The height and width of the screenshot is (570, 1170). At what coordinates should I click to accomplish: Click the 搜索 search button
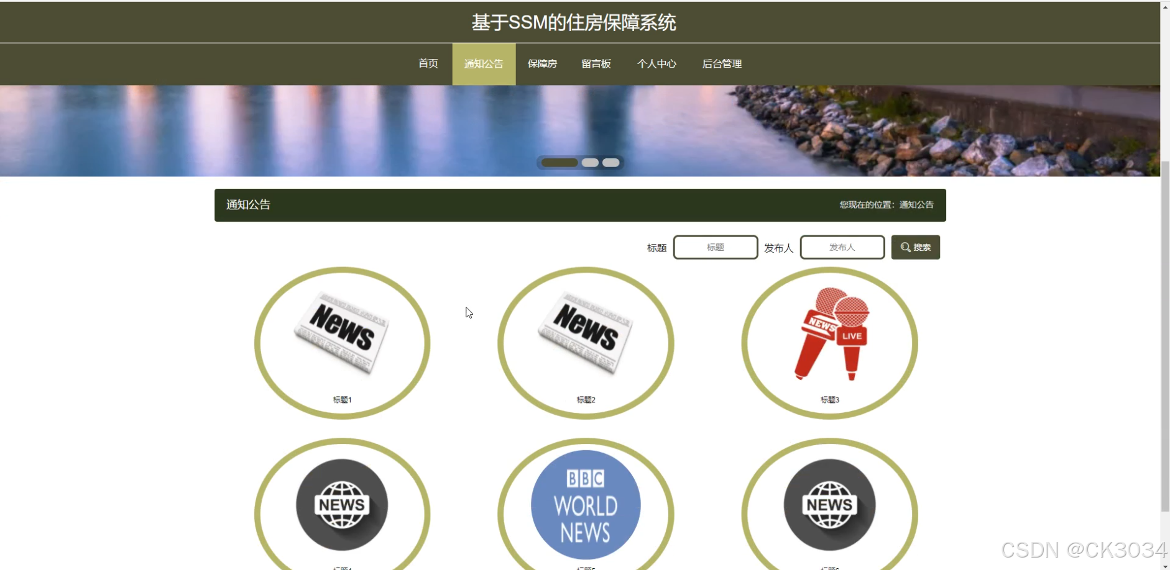[915, 247]
